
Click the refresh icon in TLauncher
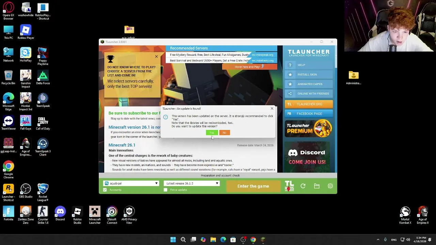[x=303, y=186]
